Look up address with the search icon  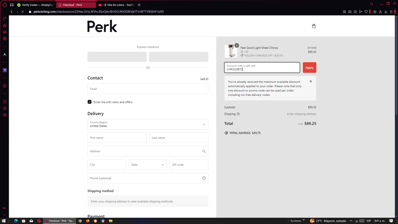[x=204, y=151]
